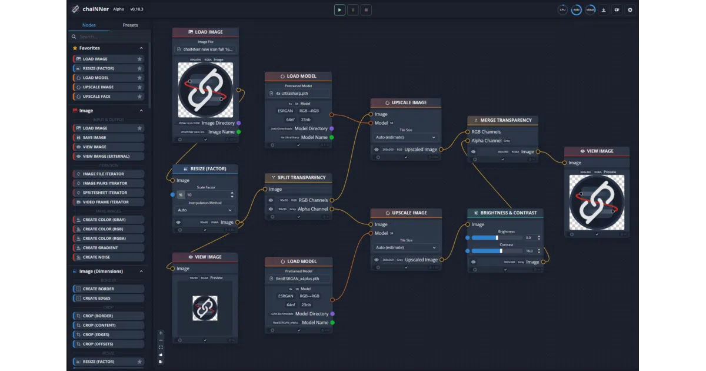Viewport: 706px width, 371px height.
Task: Click the Stop button in top toolbar
Action: [x=367, y=9]
